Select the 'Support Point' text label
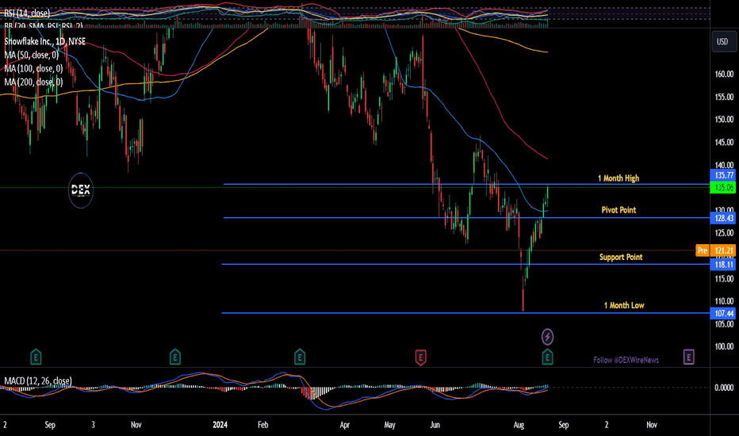The height and width of the screenshot is (436, 739). point(621,257)
